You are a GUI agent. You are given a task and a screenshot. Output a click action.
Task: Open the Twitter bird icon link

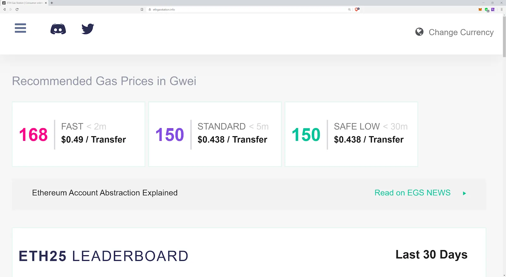[88, 29]
